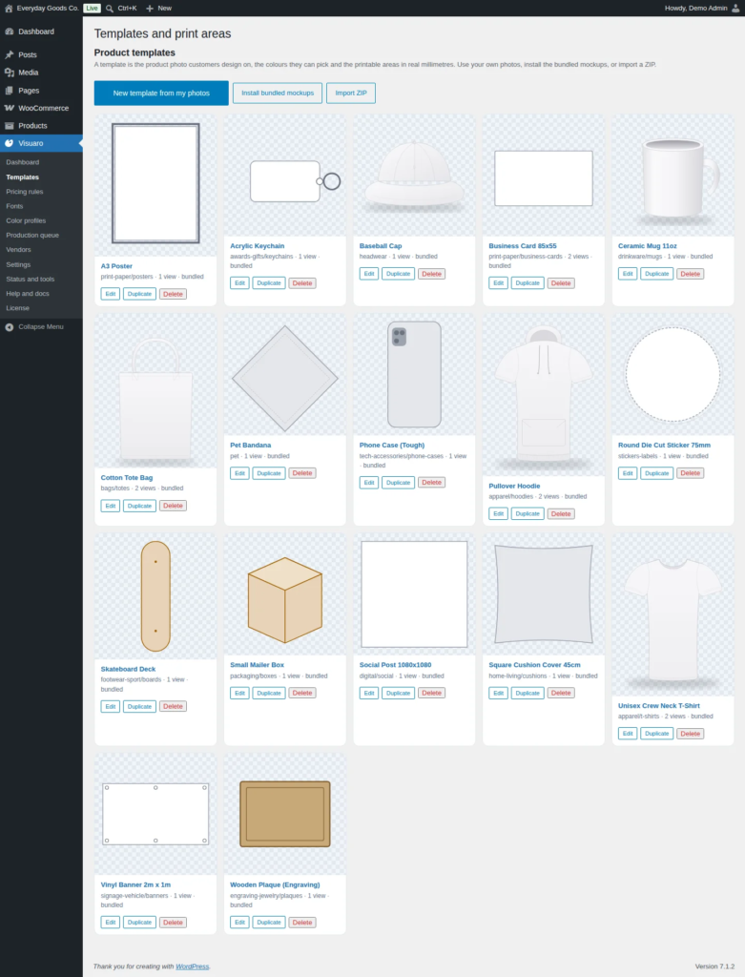
Task: Click the Pages icon in sidebar
Action: [x=10, y=91]
